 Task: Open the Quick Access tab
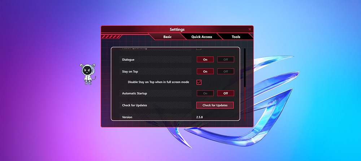(201, 36)
